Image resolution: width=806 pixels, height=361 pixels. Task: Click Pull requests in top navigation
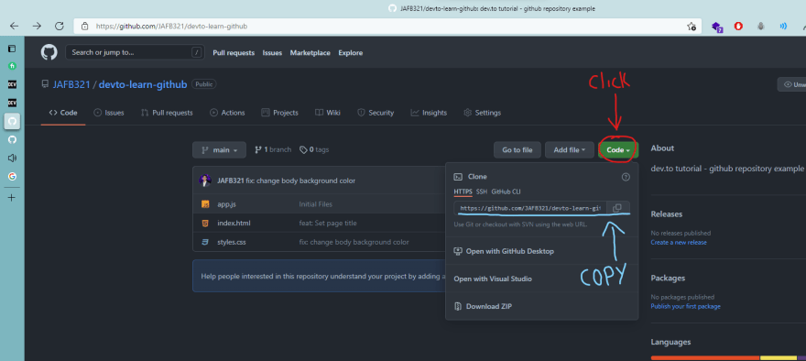coord(234,52)
